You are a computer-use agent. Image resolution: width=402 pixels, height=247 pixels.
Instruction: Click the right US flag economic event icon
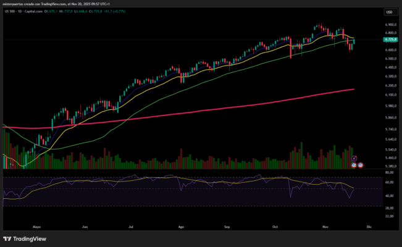pos(361,165)
